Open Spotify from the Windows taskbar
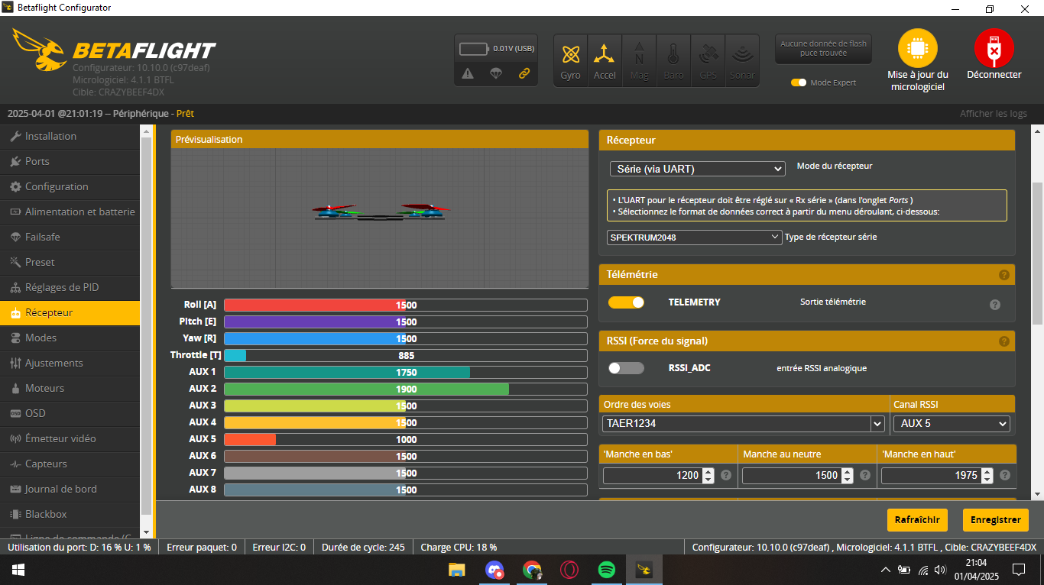The image size is (1044, 585). point(606,570)
